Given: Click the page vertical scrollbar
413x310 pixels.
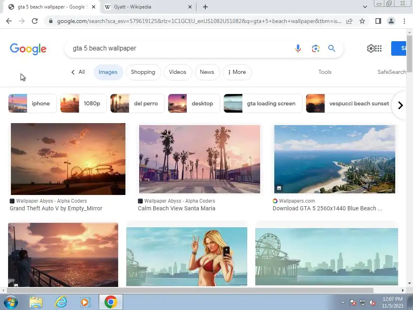Looking at the screenshot, I should pyautogui.click(x=409, y=54).
